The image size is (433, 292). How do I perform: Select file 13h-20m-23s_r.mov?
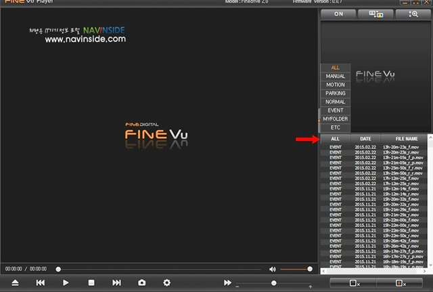(374, 152)
